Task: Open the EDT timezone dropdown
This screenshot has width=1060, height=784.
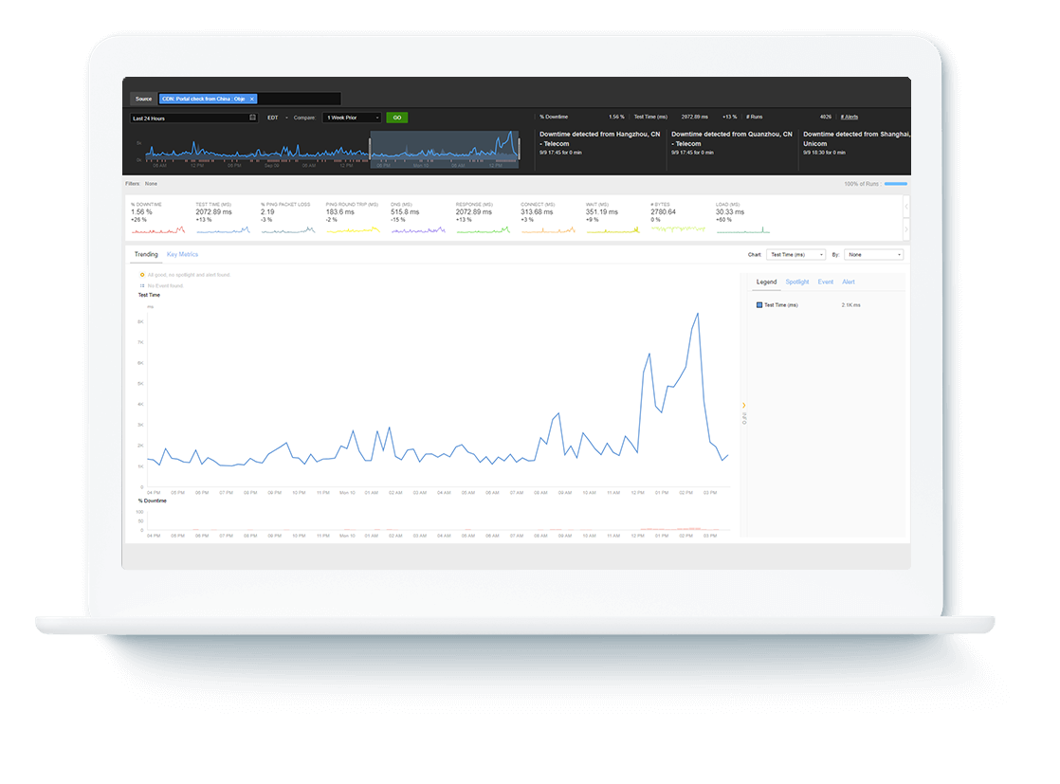Action: tap(277, 118)
